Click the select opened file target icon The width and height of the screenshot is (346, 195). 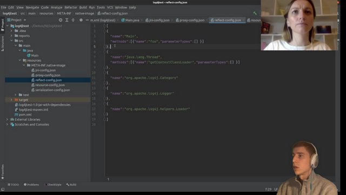61,20
